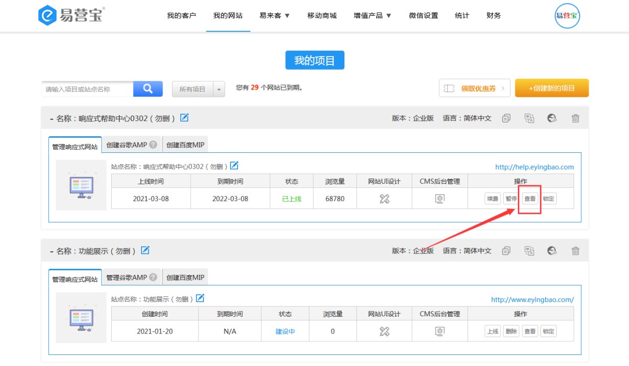
Task: Open 网站UI设计 for 功能展示 site
Action: (384, 331)
